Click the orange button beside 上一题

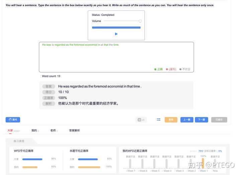point(171,120)
